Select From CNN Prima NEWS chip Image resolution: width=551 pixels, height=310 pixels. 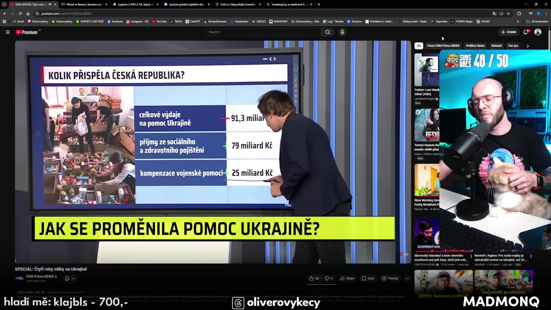coord(443,46)
